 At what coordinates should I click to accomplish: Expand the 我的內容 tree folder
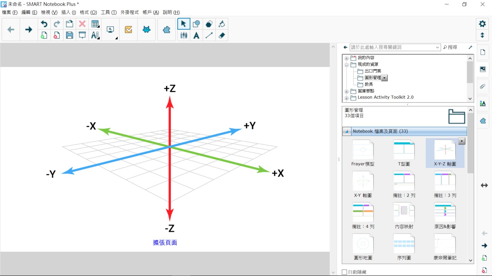347,58
